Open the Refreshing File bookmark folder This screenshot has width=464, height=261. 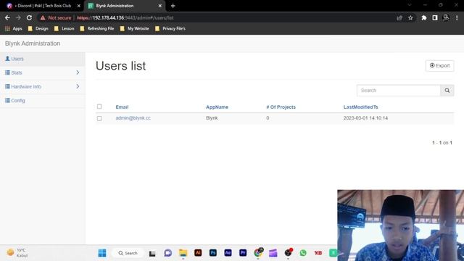pos(97,29)
